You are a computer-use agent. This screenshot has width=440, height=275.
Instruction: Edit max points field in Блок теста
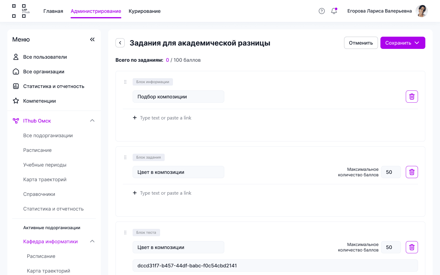[391, 247]
